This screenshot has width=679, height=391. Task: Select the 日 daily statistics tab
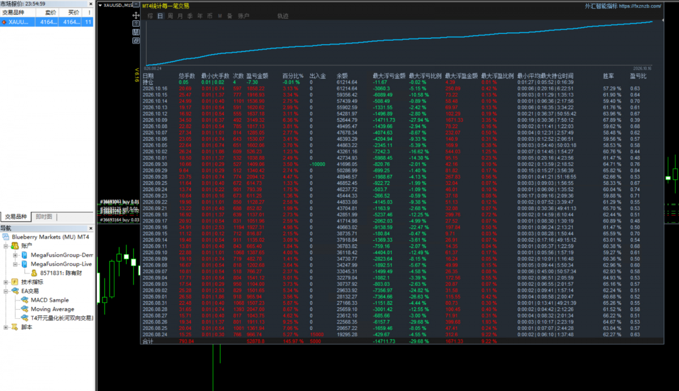pos(160,16)
